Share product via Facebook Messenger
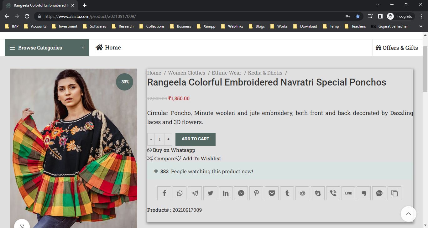 pyautogui.click(x=241, y=193)
